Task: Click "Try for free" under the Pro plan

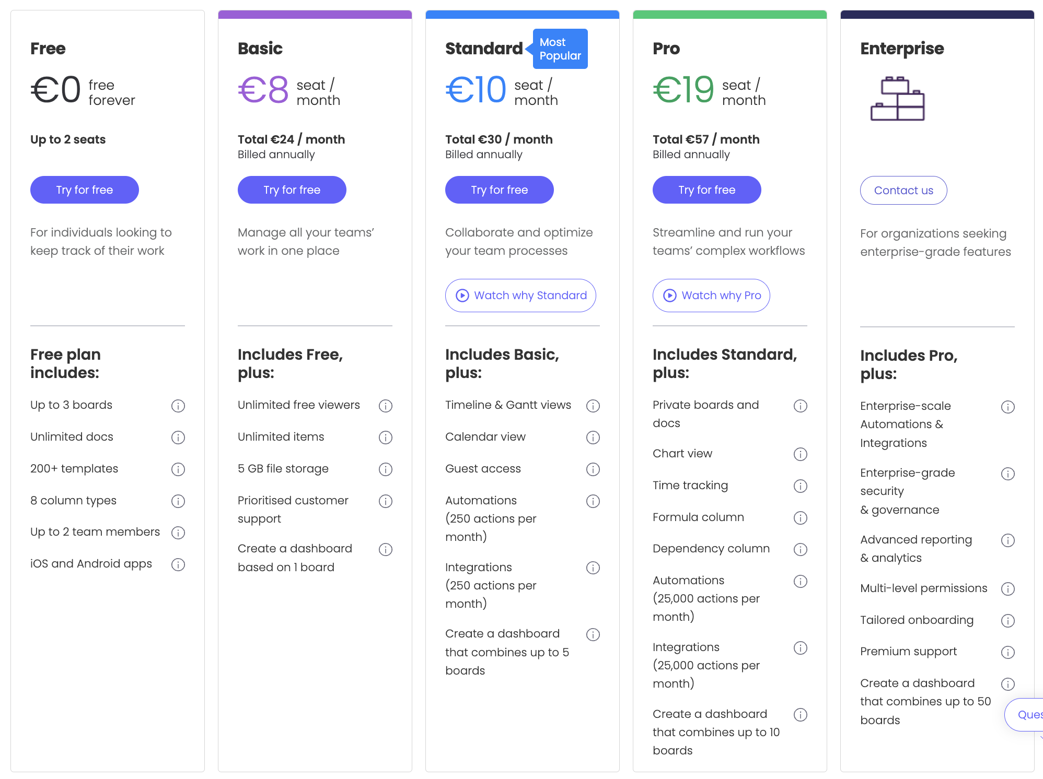Action: tap(706, 190)
